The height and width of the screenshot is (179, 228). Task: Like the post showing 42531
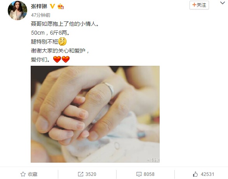pyautogui.click(x=204, y=174)
